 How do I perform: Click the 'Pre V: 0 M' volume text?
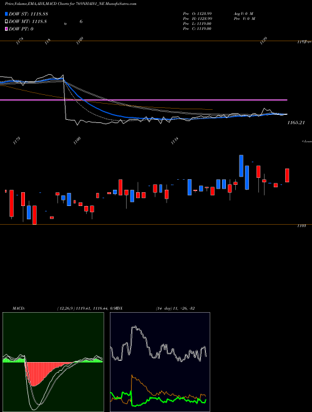(x=244, y=19)
